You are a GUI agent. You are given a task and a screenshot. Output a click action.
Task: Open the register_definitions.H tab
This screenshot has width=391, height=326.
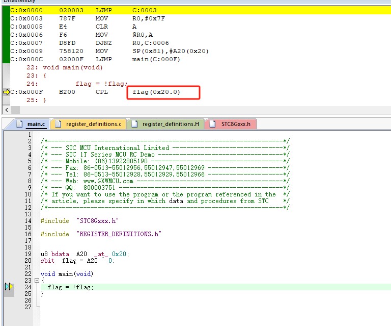[165, 124]
